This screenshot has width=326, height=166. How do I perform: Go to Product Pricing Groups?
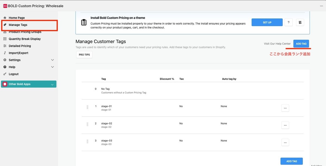point(25,32)
